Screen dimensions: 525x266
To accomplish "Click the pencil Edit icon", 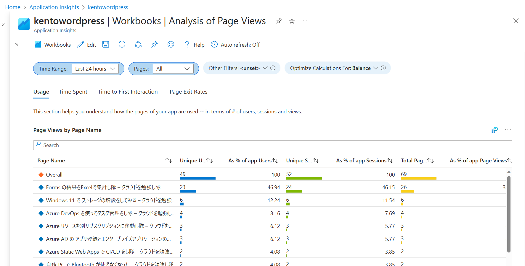I will (81, 45).
